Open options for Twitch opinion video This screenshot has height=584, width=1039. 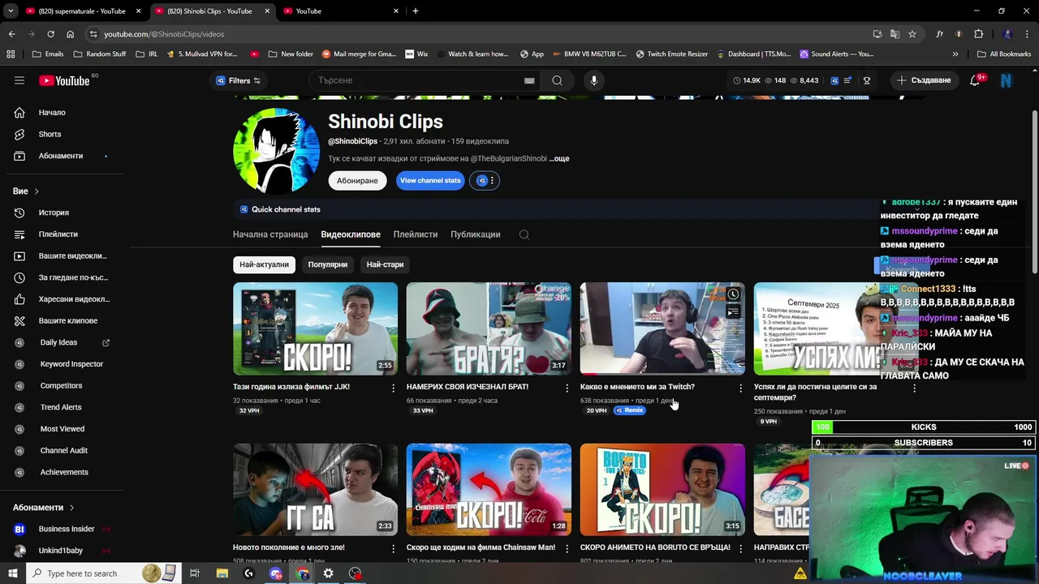click(x=740, y=389)
